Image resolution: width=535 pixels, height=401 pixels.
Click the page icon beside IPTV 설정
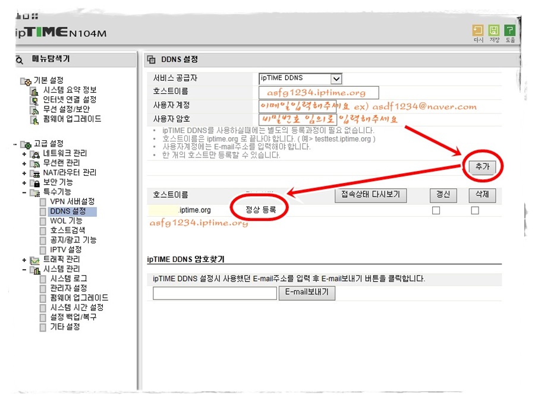click(43, 250)
